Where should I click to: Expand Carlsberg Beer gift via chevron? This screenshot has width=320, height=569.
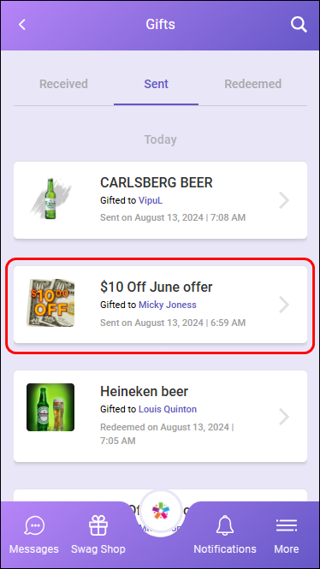coord(284,200)
